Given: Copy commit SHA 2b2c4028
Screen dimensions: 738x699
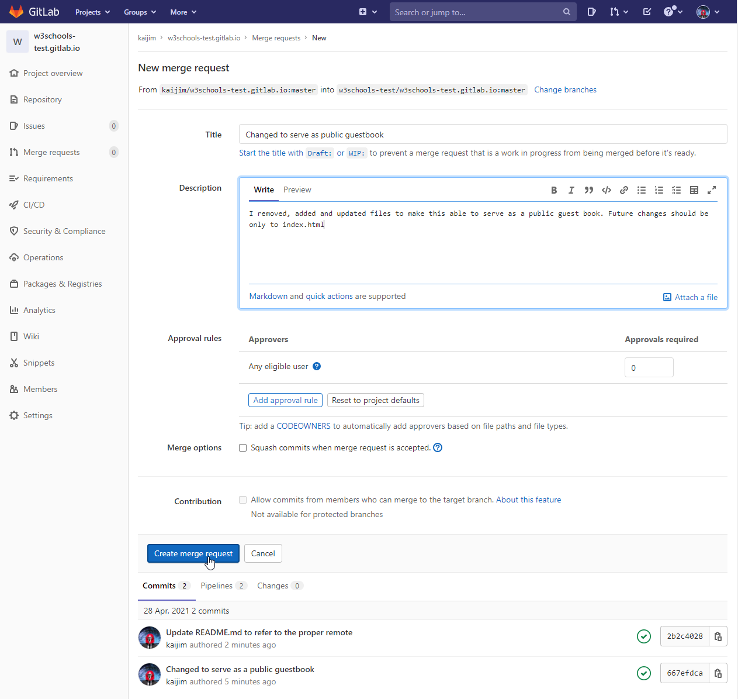Looking at the screenshot, I should pos(718,636).
